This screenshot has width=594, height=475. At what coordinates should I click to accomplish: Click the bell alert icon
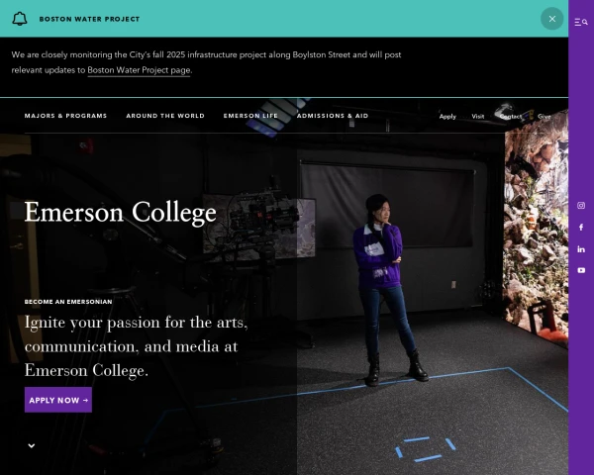[20, 19]
